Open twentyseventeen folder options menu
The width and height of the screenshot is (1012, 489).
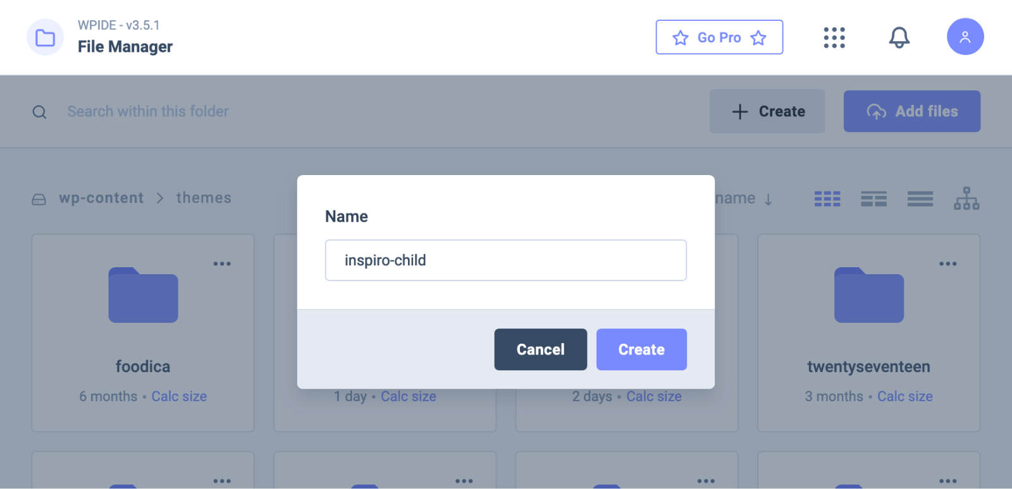947,263
